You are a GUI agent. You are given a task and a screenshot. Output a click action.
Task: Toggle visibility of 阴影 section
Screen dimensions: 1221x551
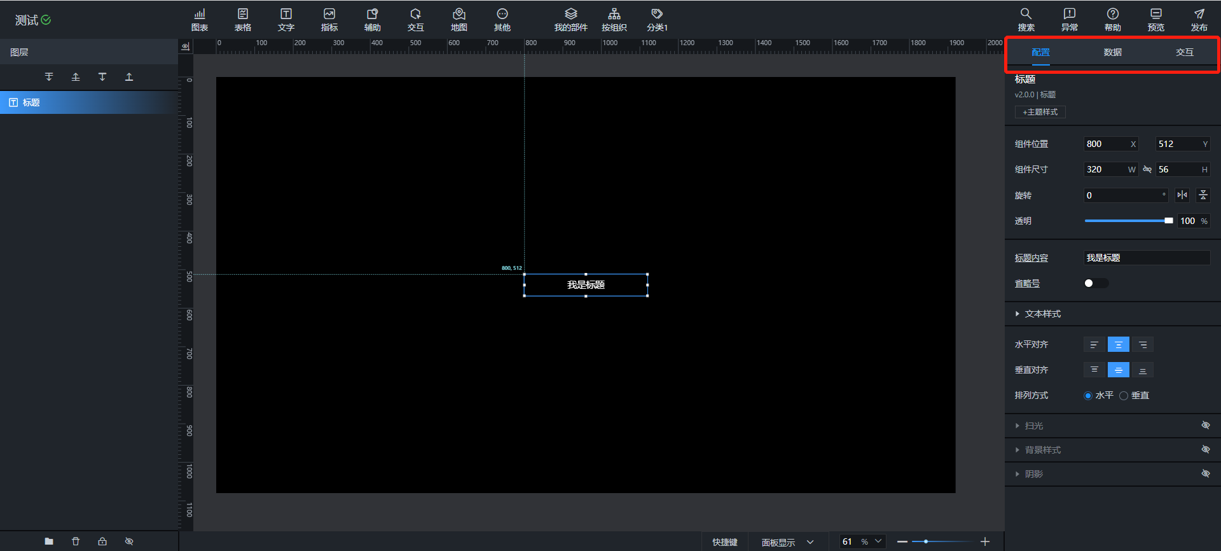point(1205,474)
